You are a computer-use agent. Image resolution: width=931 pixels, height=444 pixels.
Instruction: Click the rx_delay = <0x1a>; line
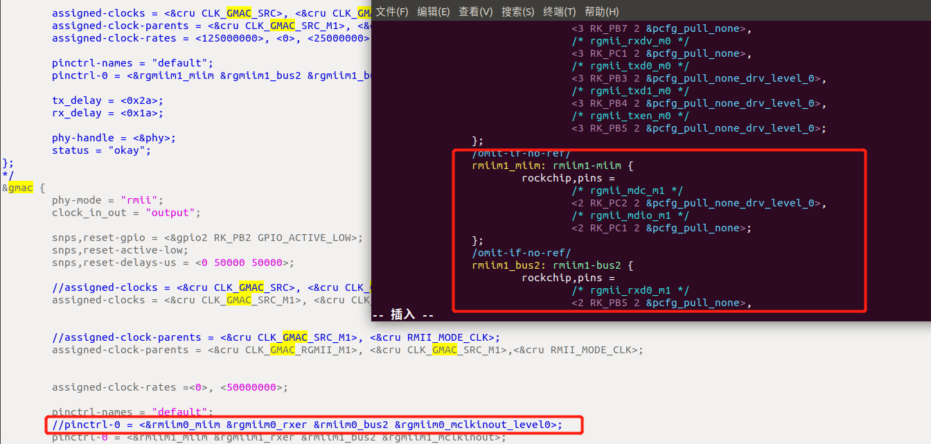pos(107,113)
